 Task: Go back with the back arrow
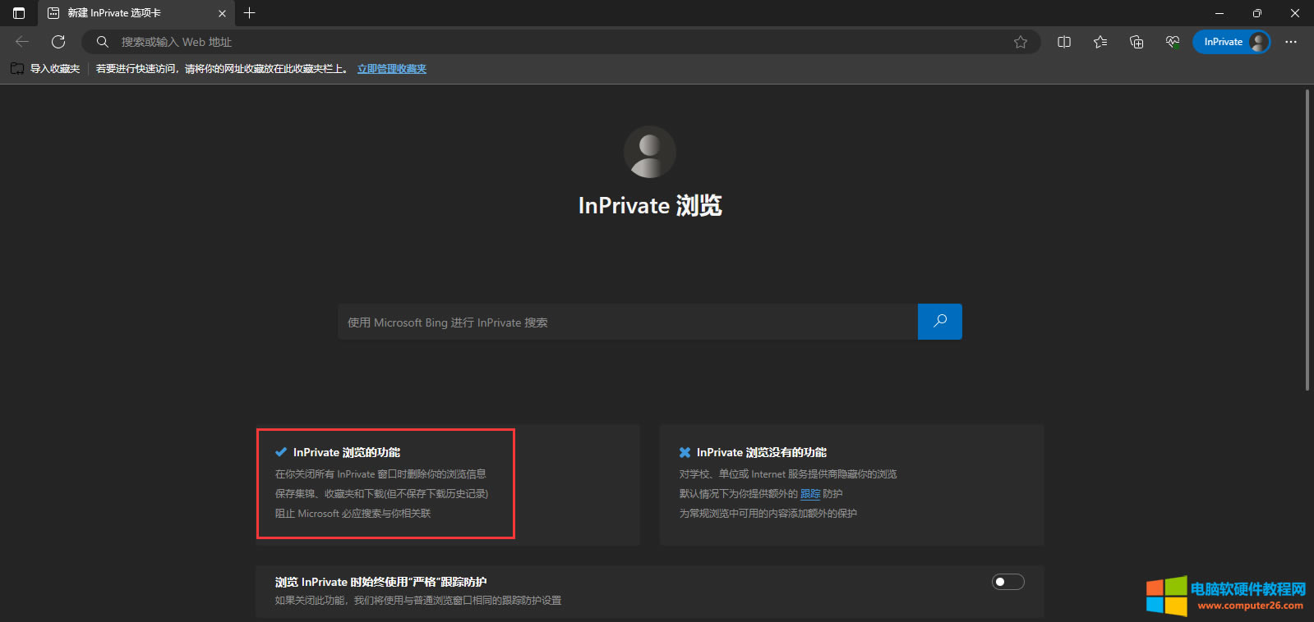(22, 42)
